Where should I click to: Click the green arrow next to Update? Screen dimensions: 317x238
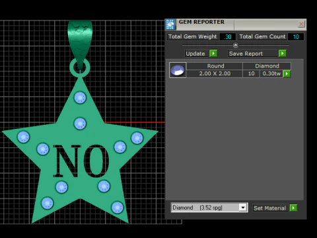coord(213,54)
